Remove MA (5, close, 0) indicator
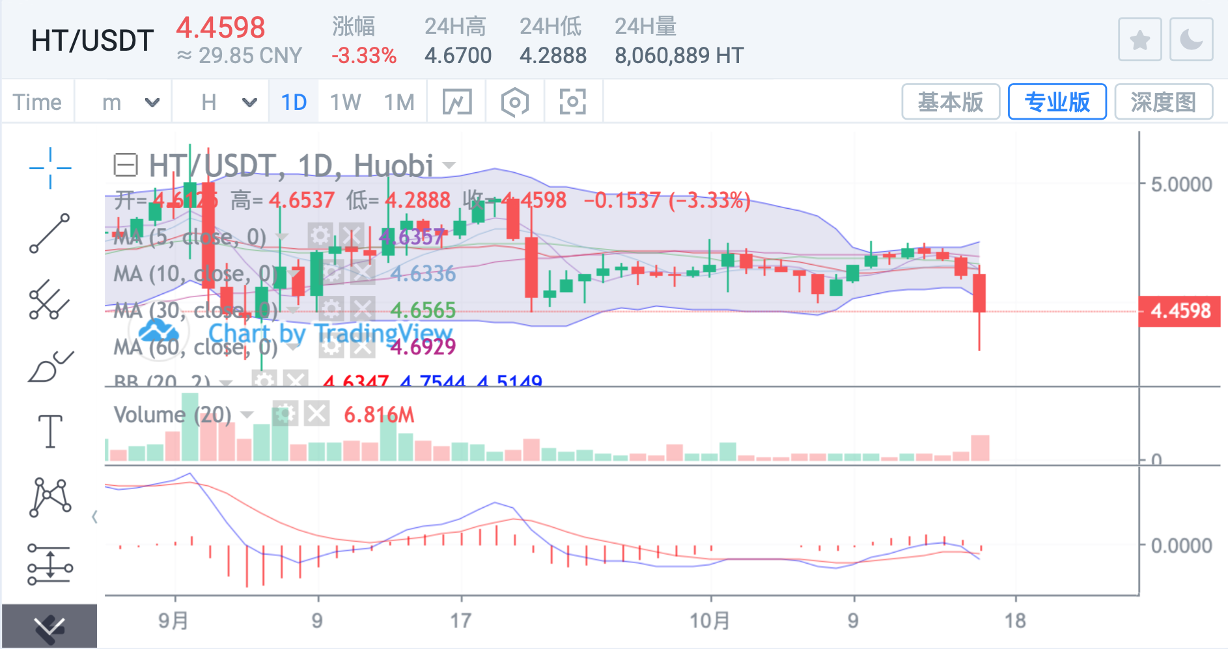1228x649 pixels. (x=352, y=235)
